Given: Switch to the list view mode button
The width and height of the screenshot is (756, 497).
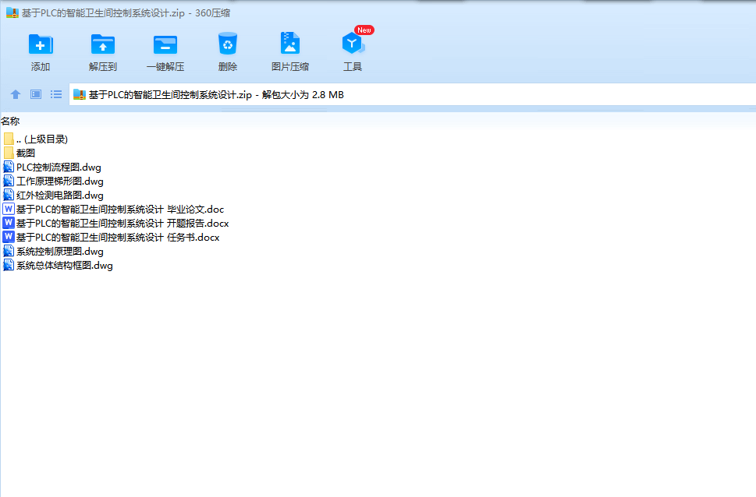Looking at the screenshot, I should (56, 94).
